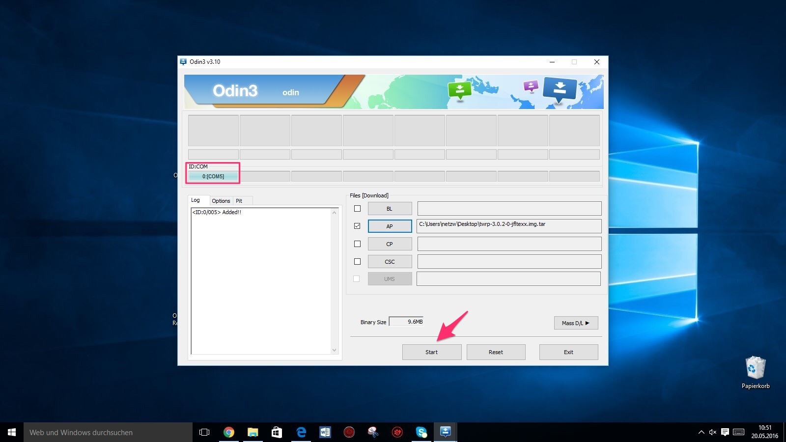The width and height of the screenshot is (786, 442).
Task: Click the Odin3 taskbar icon
Action: coord(446,432)
